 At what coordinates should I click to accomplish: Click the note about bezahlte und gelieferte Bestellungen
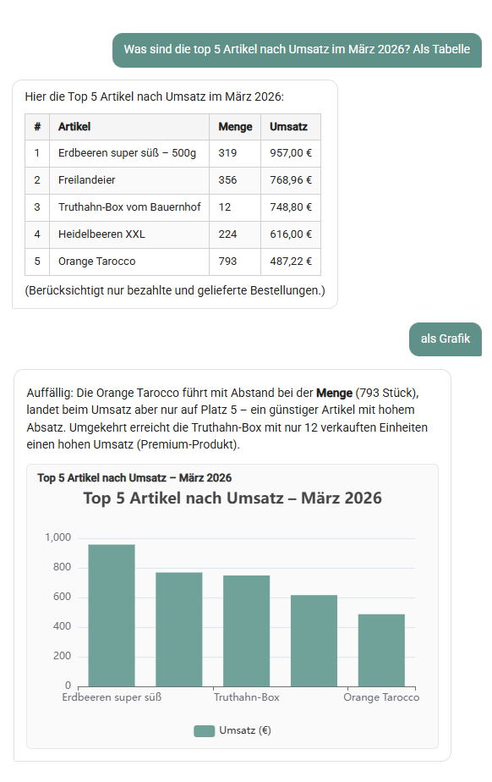(175, 291)
